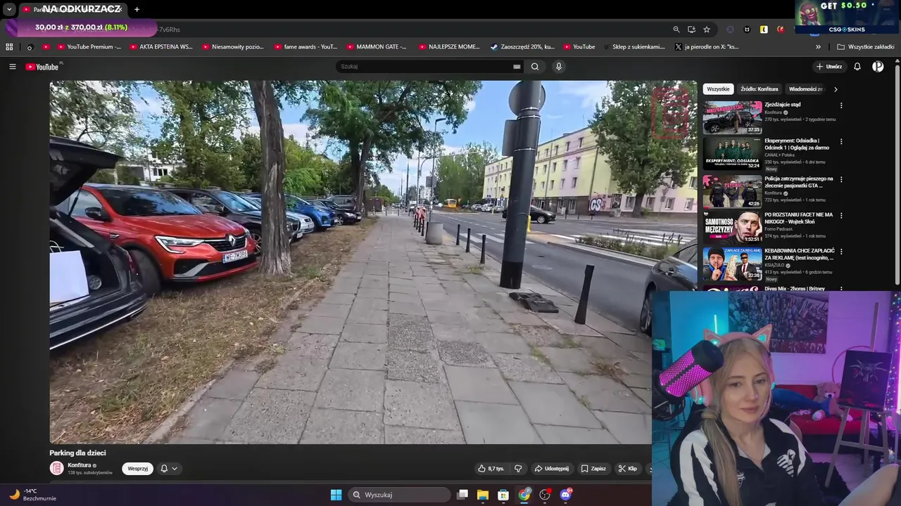Open Task View on the taskbar

462,495
